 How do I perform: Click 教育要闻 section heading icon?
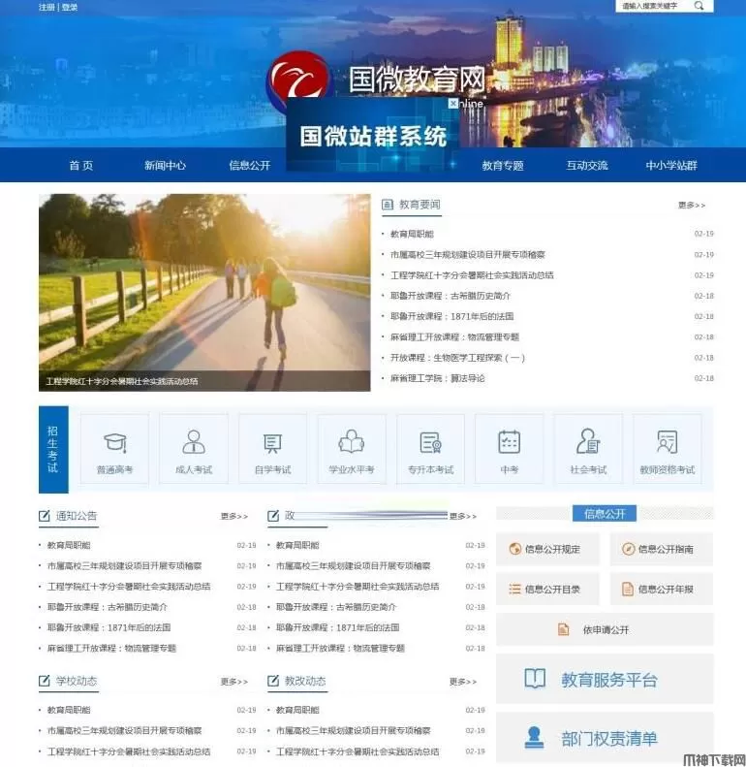[388, 205]
